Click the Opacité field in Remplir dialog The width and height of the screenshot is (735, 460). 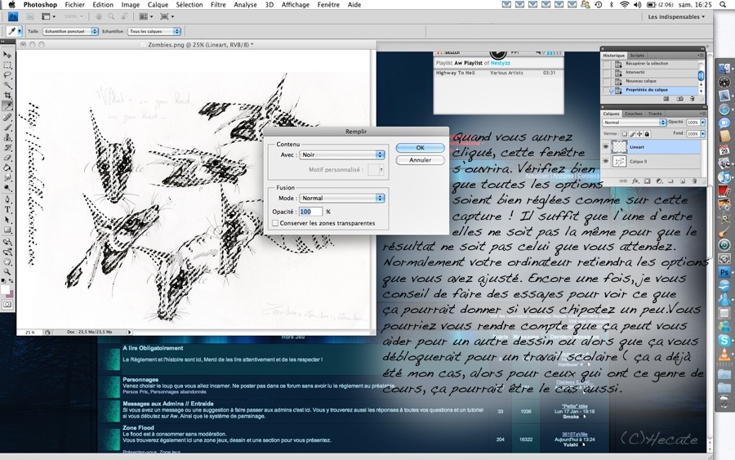click(311, 212)
